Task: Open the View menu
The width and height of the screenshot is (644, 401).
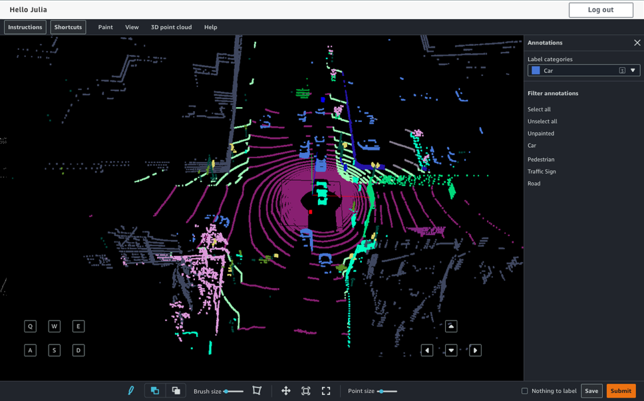Action: 132,27
